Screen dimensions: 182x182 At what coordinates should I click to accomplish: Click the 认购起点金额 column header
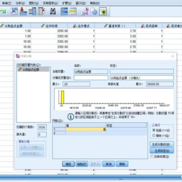point(15,26)
